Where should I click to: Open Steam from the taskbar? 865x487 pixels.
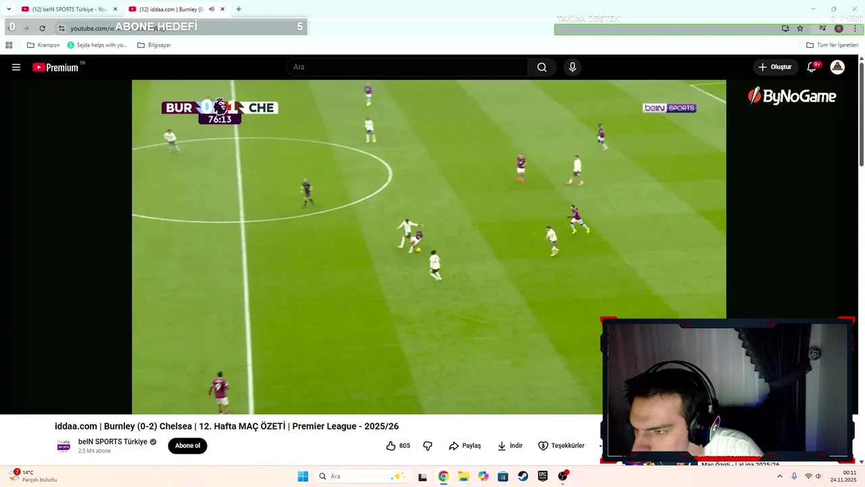[x=523, y=476]
